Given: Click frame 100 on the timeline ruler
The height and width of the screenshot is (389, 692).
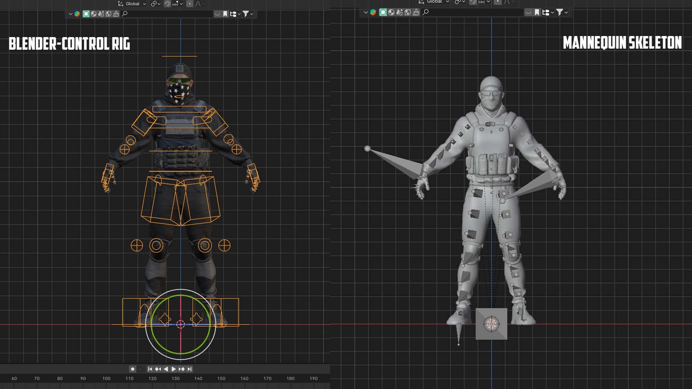Looking at the screenshot, I should pos(106,379).
